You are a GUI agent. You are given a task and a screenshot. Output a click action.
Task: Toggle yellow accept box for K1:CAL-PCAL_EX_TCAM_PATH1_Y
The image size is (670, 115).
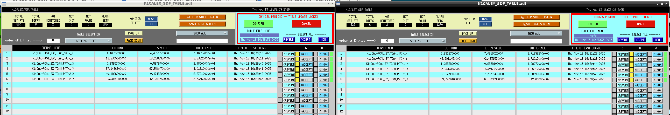(x=297, y=69)
